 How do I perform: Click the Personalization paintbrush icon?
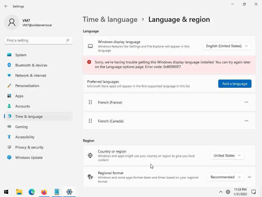pos(9,86)
